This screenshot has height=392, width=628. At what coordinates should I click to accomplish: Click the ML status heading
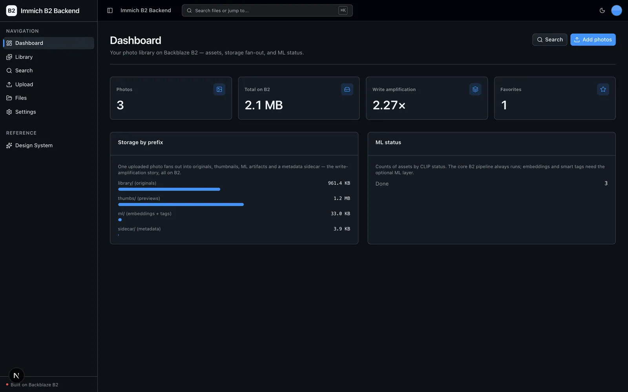tap(388, 142)
